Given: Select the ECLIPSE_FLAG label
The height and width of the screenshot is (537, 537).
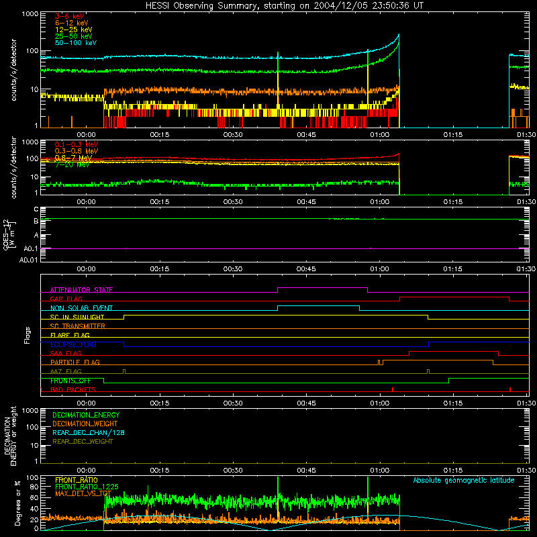Looking at the screenshot, I should click(73, 344).
